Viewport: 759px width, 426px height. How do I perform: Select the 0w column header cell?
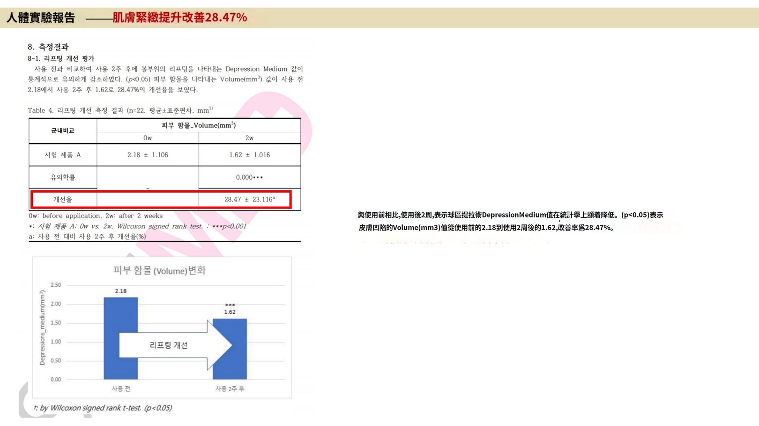pyautogui.click(x=148, y=138)
